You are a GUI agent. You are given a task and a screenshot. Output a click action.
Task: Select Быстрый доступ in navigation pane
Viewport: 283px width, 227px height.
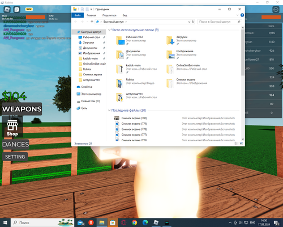89,32
